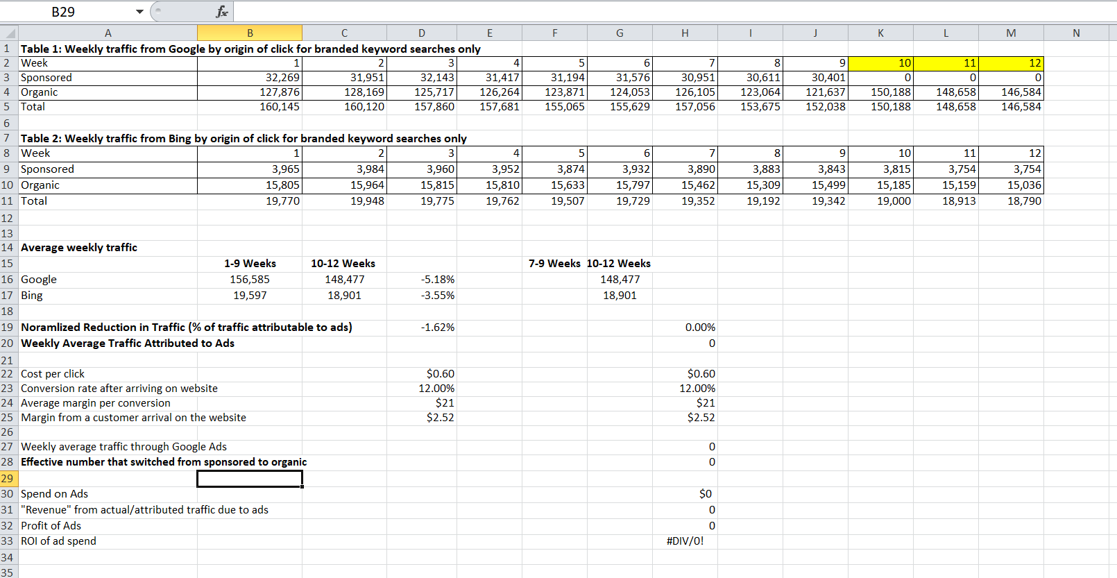Click Weekly average traffic through Google Ads
The width and height of the screenshot is (1117, 578).
click(x=123, y=447)
